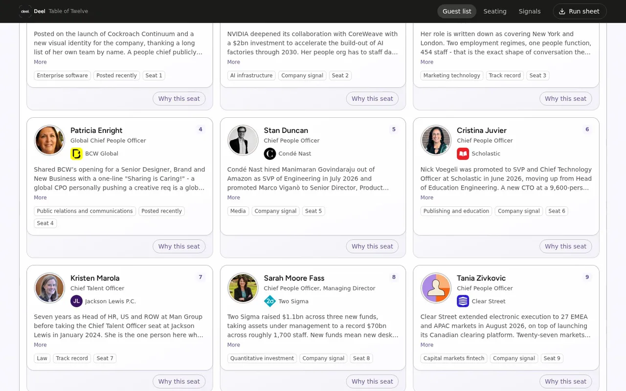Click BCW Global company logo
This screenshot has height=391, width=626.
click(x=76, y=153)
